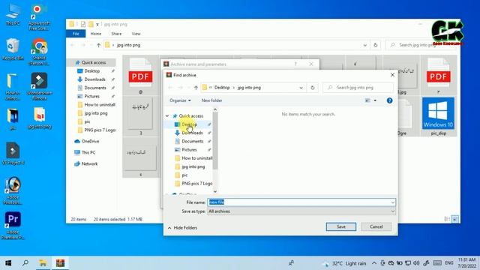The width and height of the screenshot is (480, 270).
Task: Open the jpg into png desktop folder
Action: [40, 118]
